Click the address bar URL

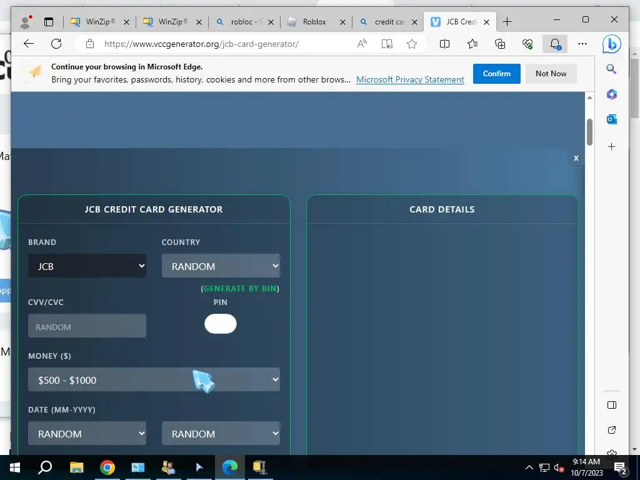coord(201,44)
